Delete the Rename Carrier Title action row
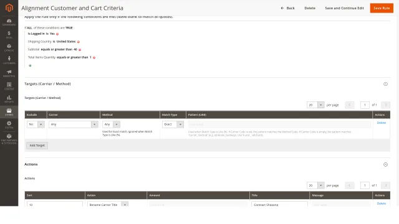The image size is (399, 224). tap(381, 203)
